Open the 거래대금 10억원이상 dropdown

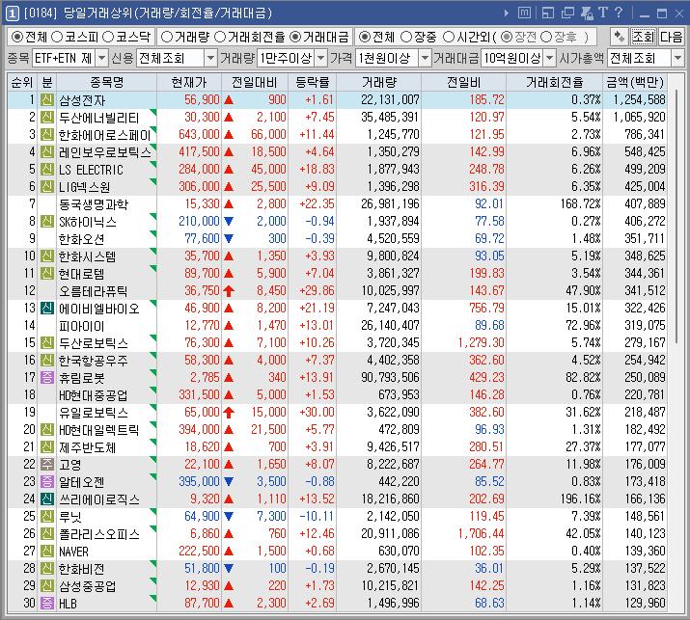549,58
